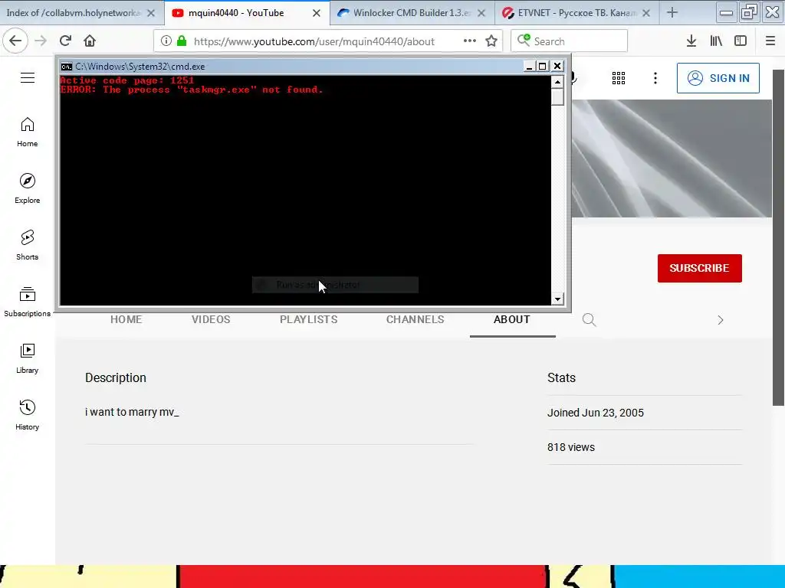
Task: Open History in YouTube sidebar
Action: coord(27,415)
